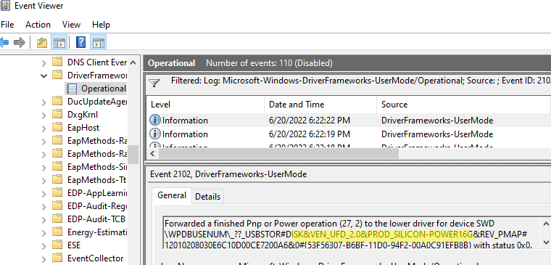This screenshot has height=265, width=551.
Task: Click the Back arrow toolbar icon
Action: 4,43
